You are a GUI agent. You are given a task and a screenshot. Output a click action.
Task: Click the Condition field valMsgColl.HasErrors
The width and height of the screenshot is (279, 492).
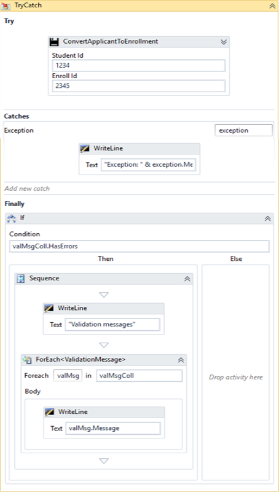(x=139, y=247)
